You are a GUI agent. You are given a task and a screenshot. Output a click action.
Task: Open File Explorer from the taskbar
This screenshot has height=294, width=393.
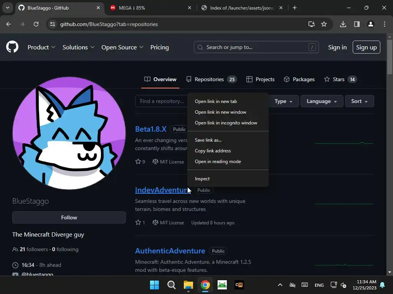188,285
